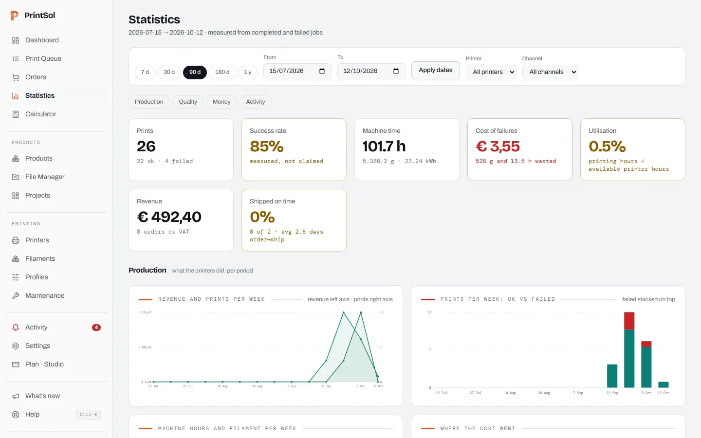This screenshot has width=701, height=438.
Task: Open the Maintenance page link
Action: (x=56, y=296)
